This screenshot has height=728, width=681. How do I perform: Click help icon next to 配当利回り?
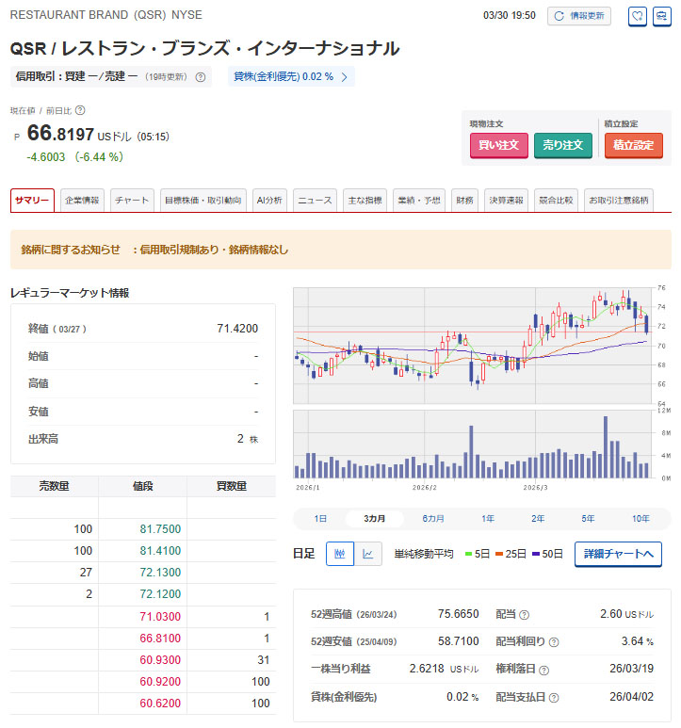coord(556,642)
